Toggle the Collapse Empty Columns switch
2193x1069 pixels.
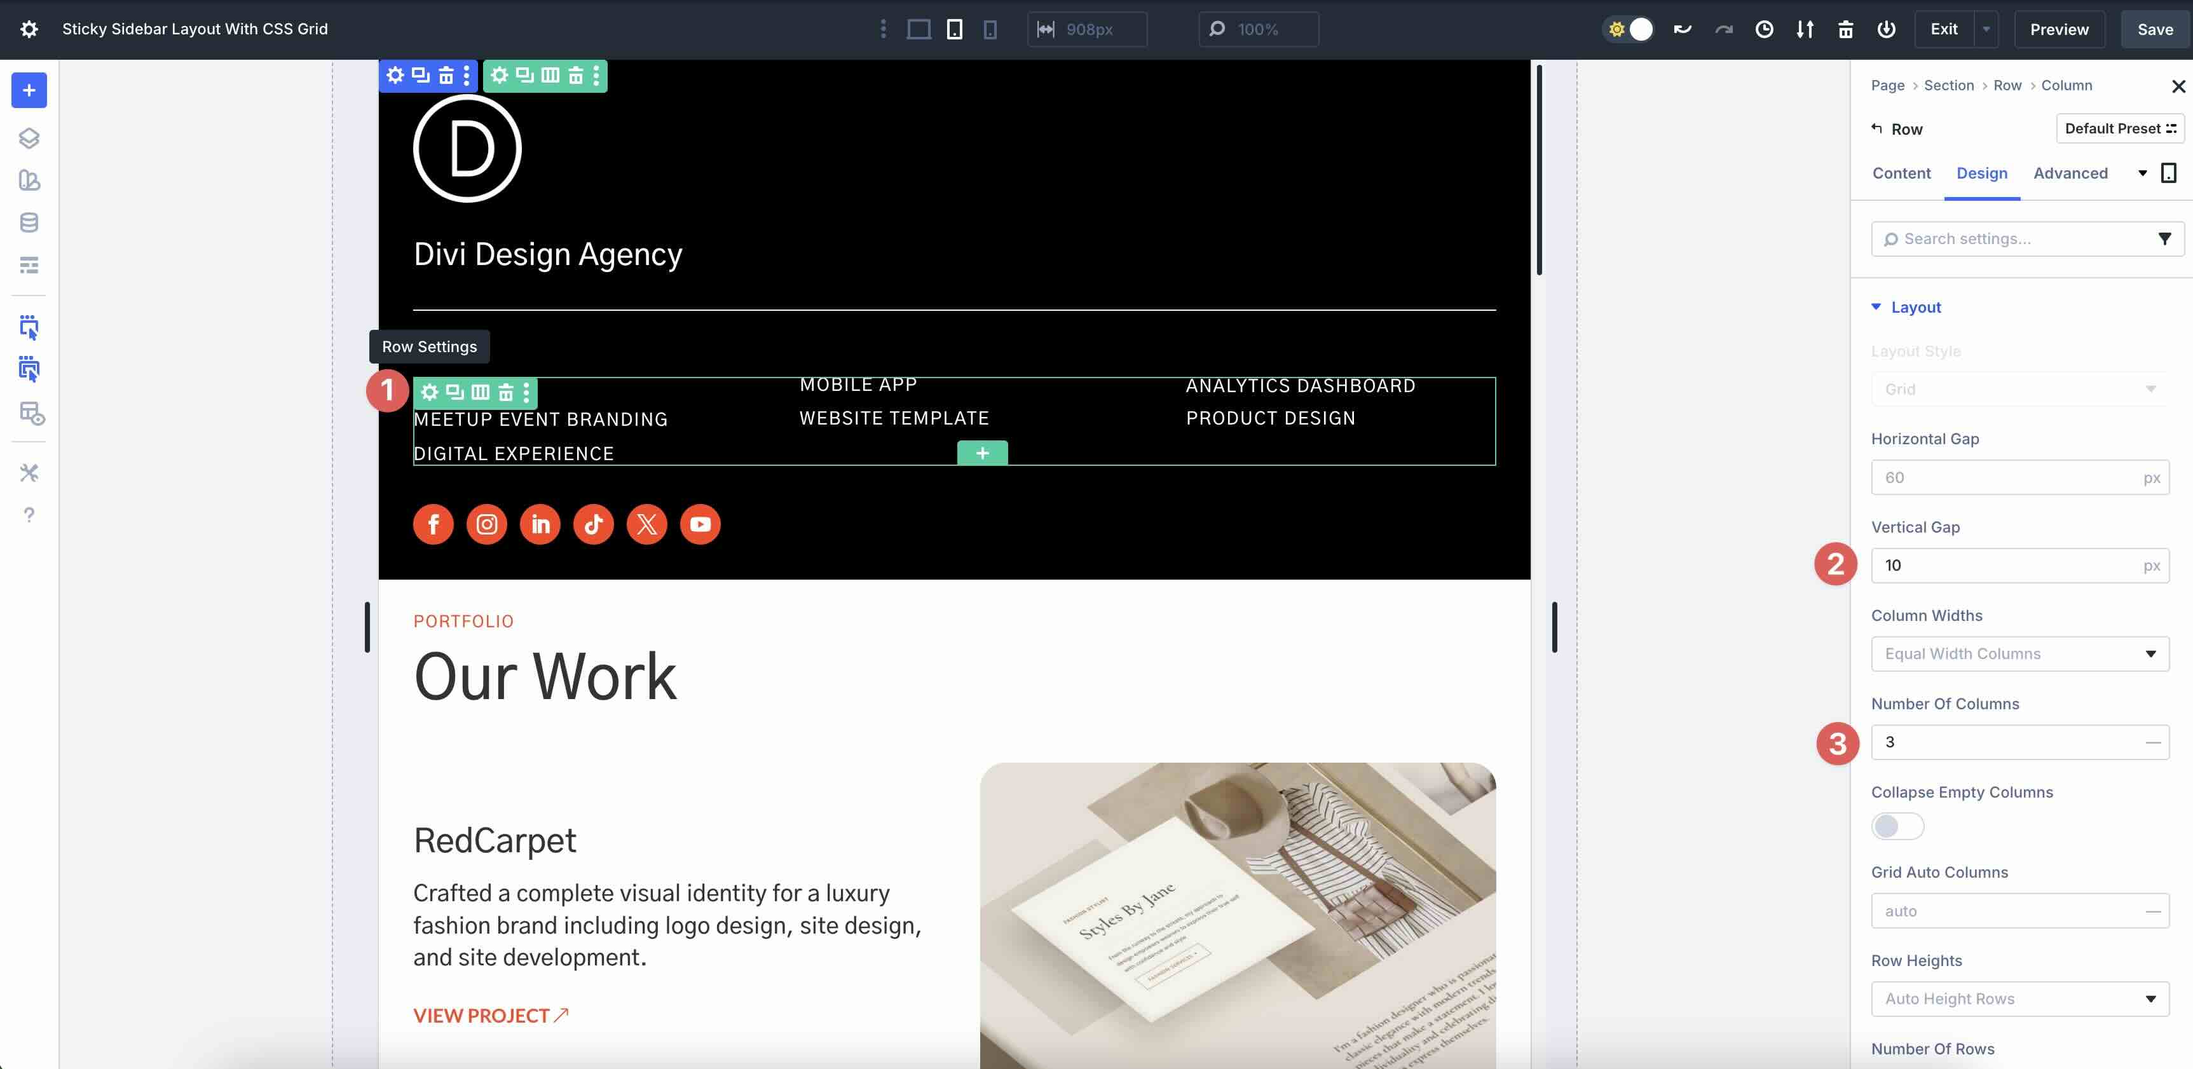coord(1897,826)
